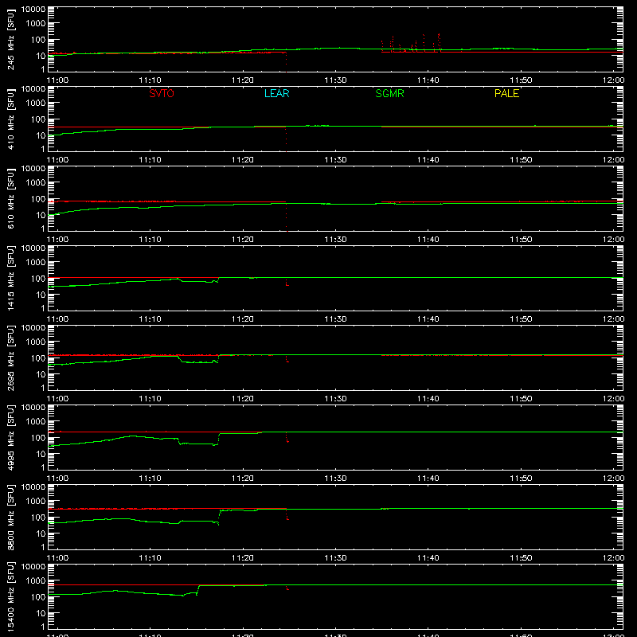The width and height of the screenshot is (637, 637).
Task: Click the green SGMR station label
Action: tap(389, 93)
